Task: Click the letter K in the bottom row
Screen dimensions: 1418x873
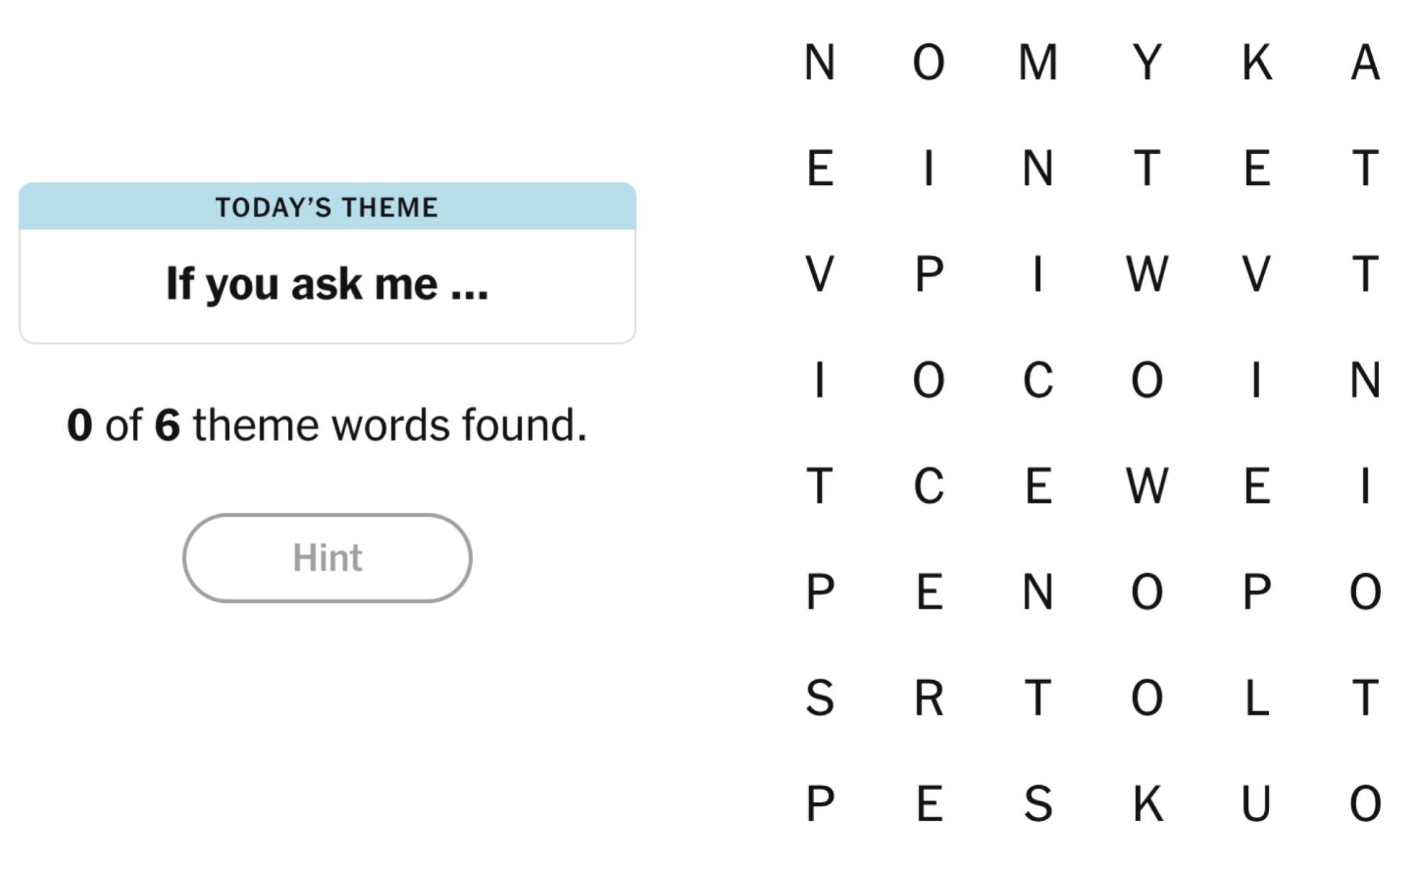Action: click(x=1149, y=801)
